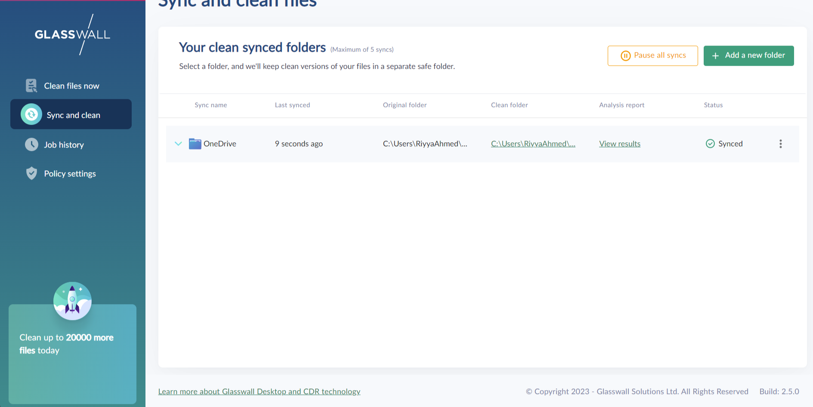Click the Glasswall logo

72,34
